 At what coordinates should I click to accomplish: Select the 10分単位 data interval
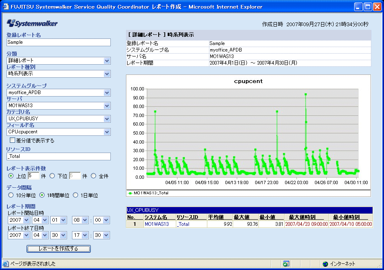(11, 195)
